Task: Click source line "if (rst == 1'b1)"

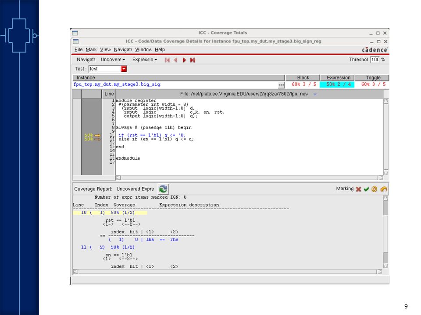Action: coord(152,135)
